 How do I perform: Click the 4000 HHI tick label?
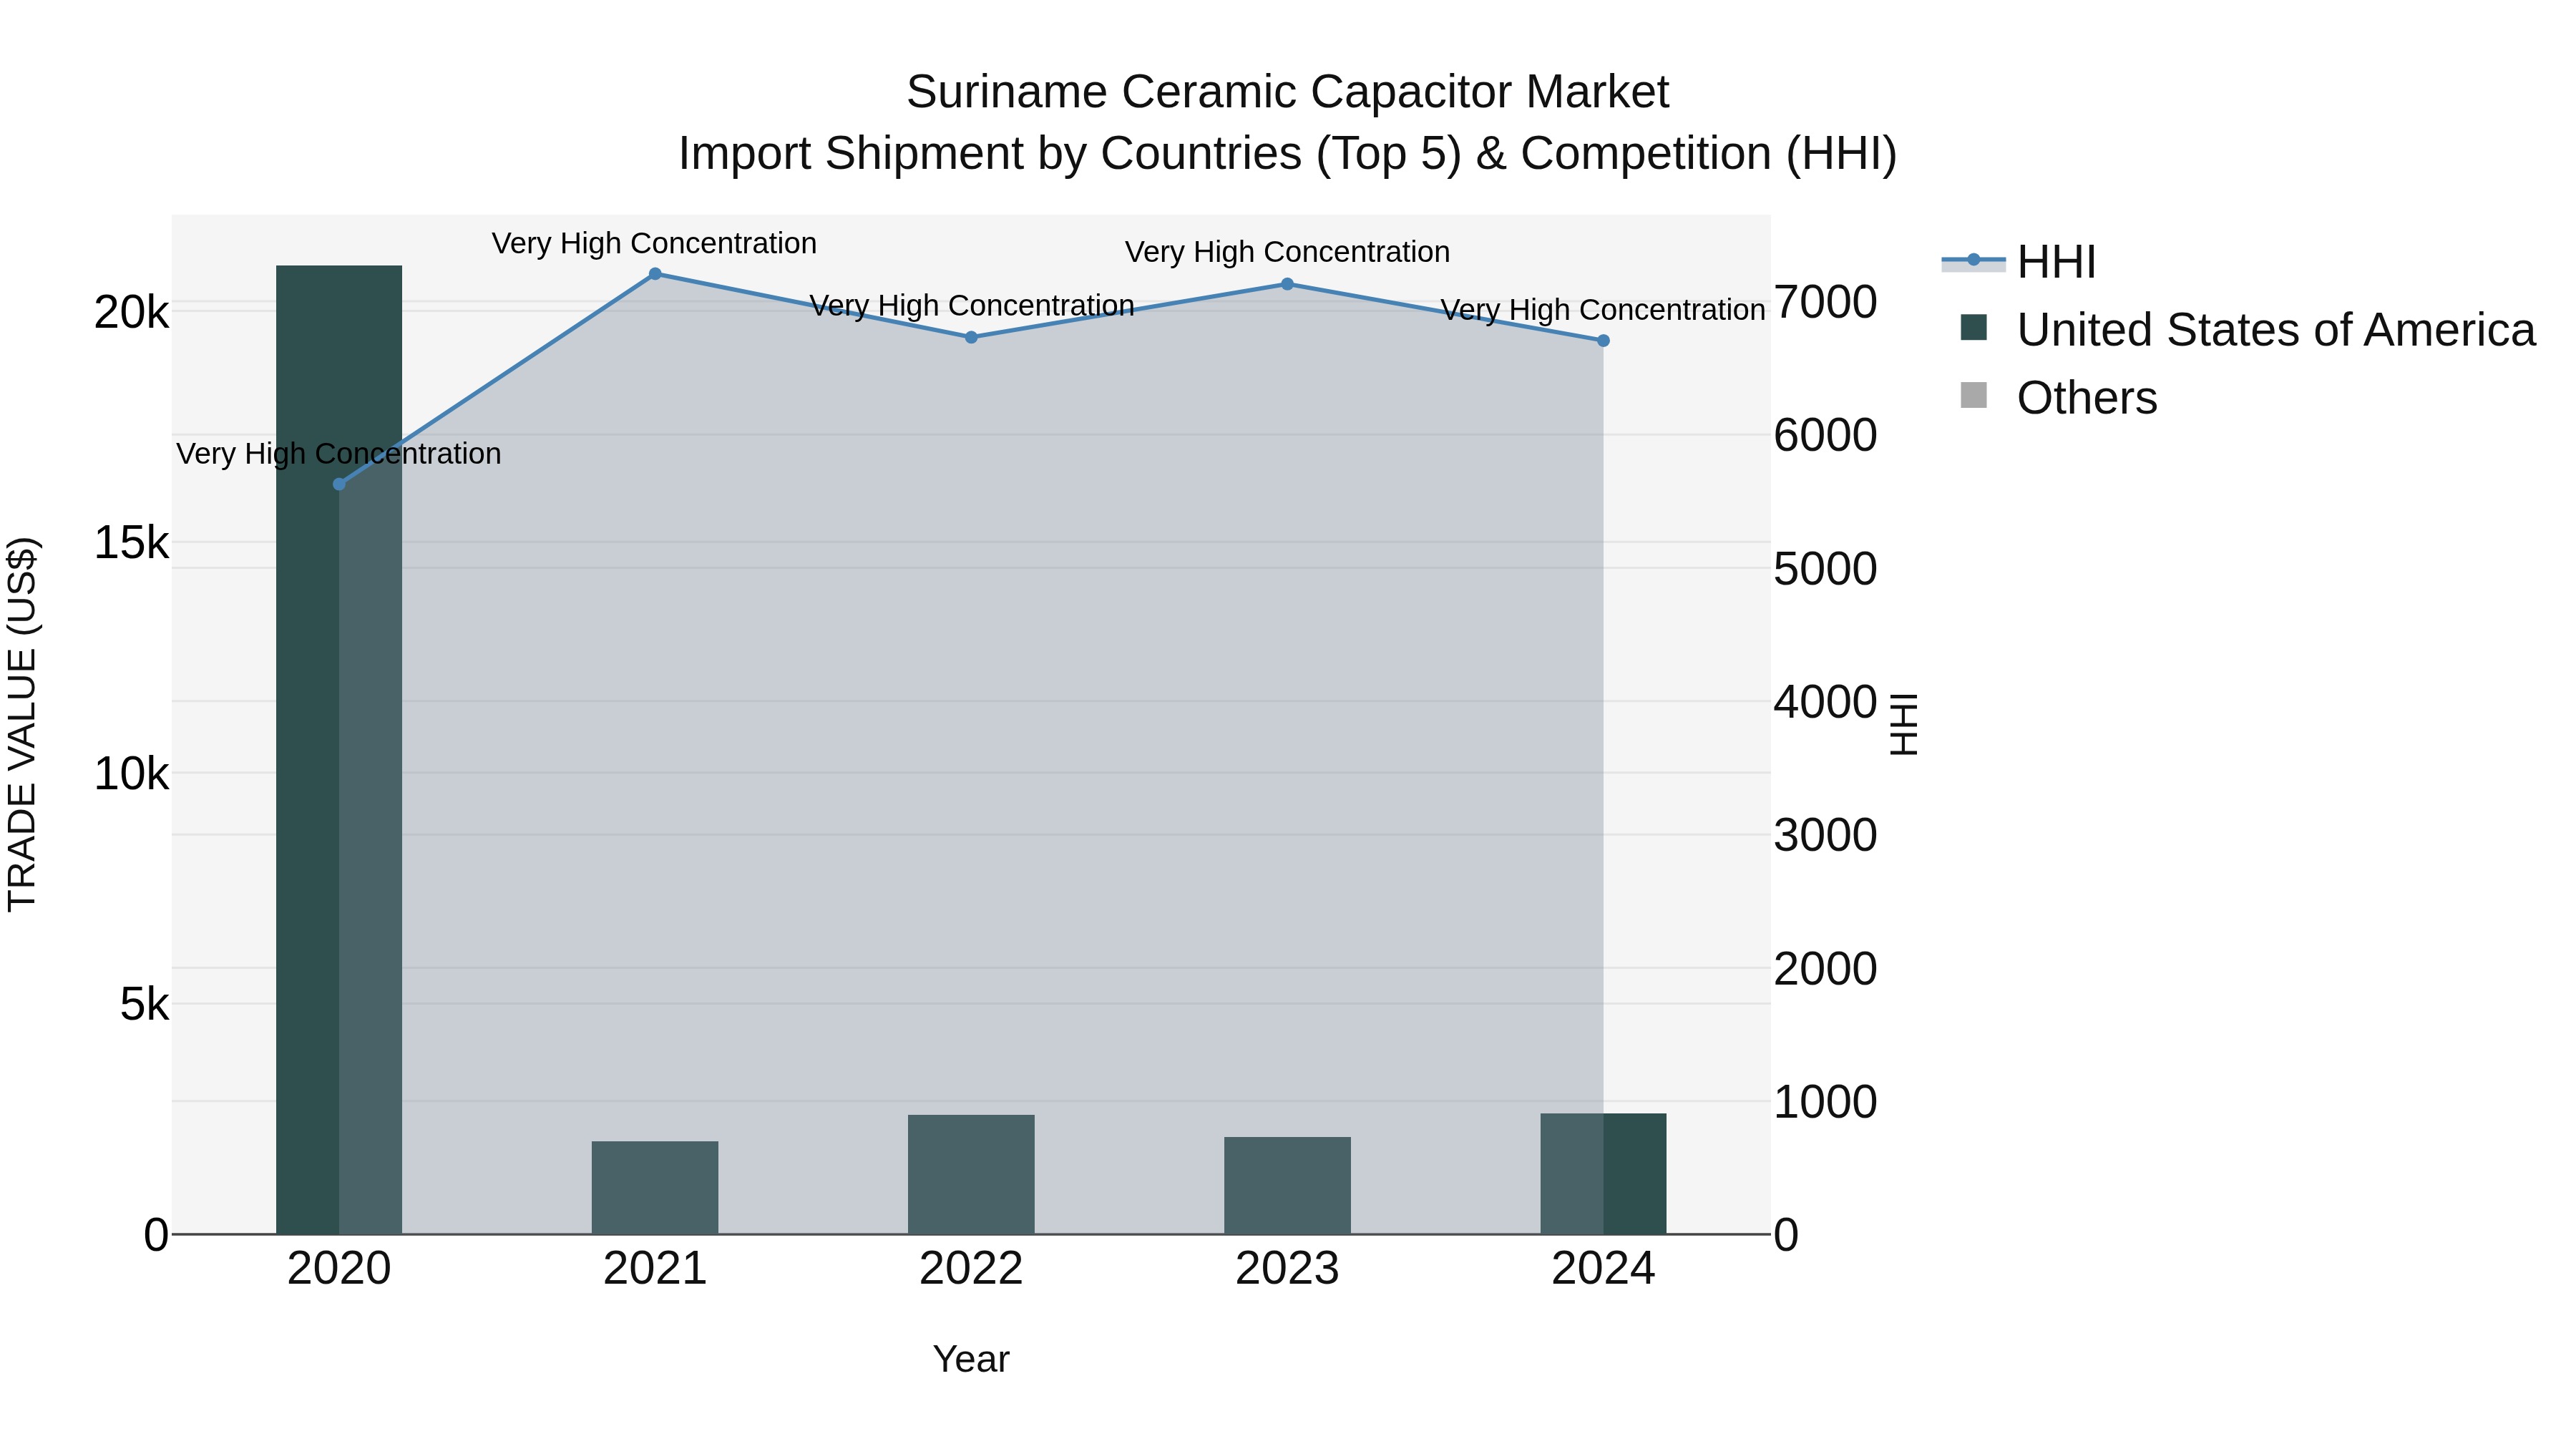(x=1826, y=702)
